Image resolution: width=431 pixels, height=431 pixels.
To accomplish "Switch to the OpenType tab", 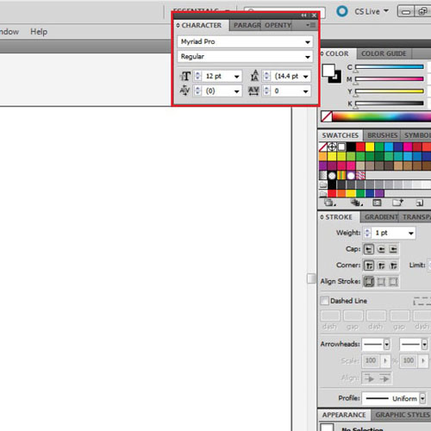I will coord(278,25).
